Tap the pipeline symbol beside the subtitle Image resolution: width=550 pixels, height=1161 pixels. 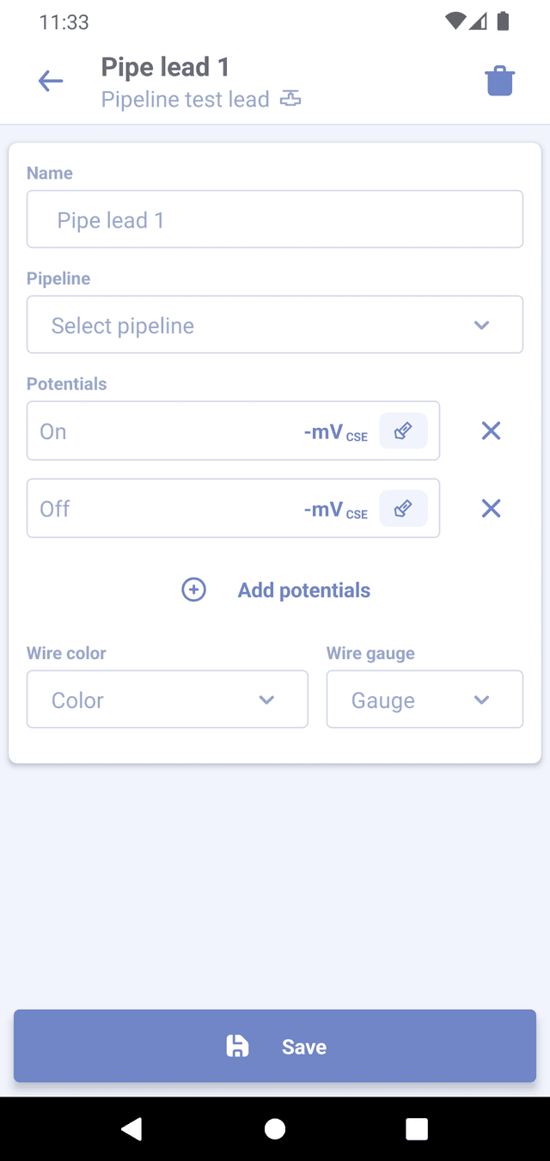pos(291,100)
